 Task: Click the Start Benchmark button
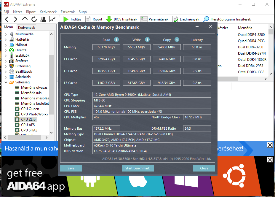click(x=138, y=168)
